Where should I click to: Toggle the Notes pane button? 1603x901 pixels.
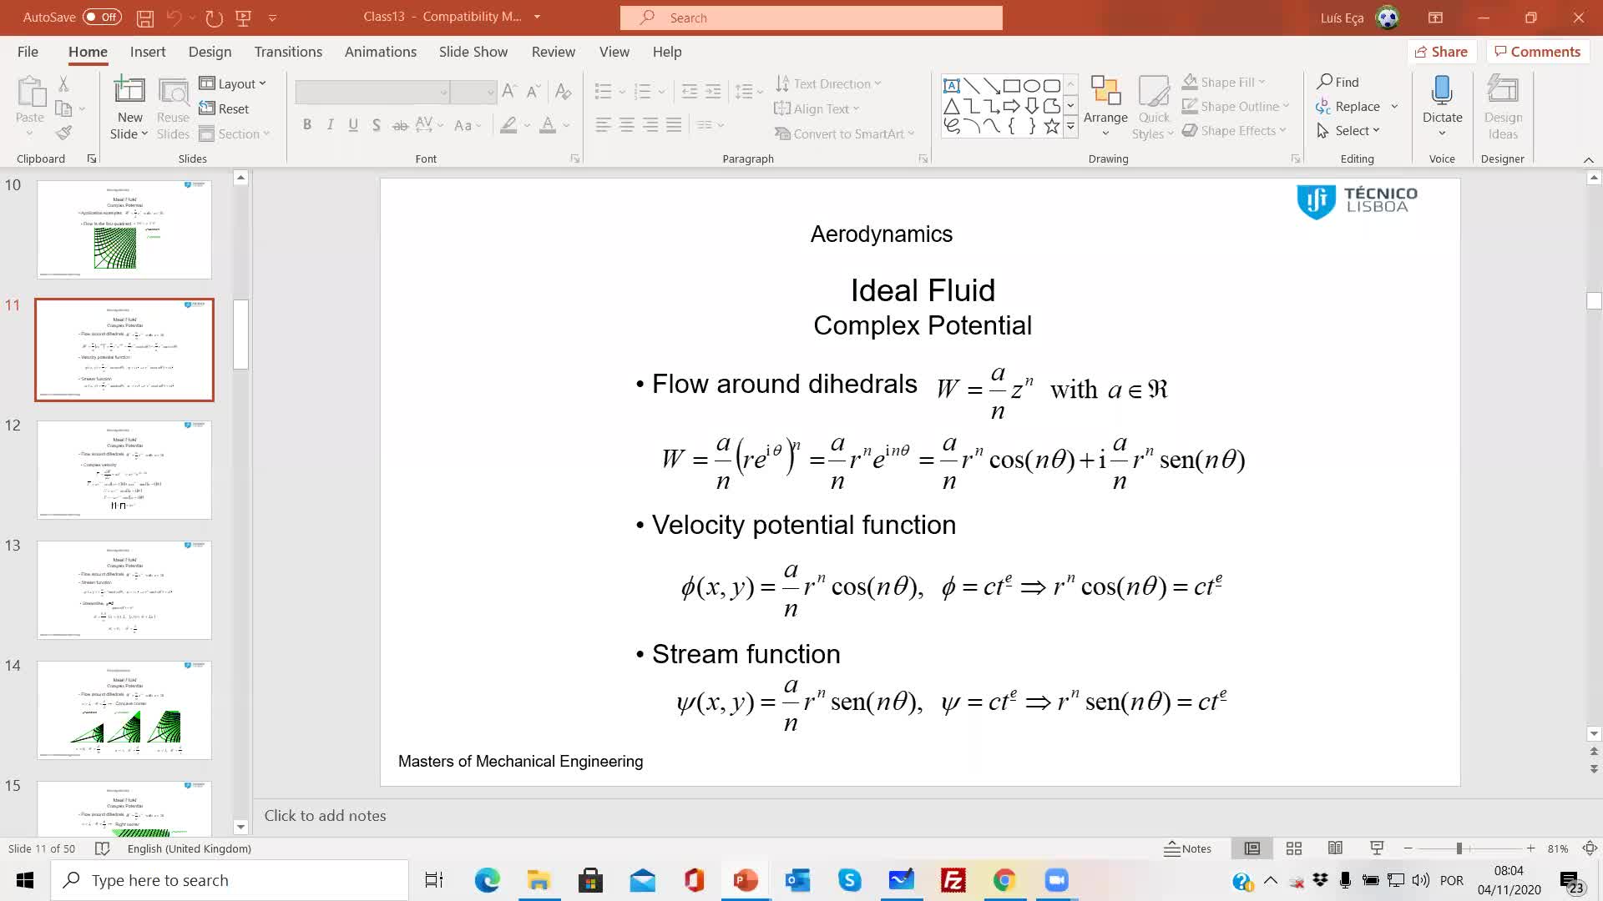click(1188, 848)
